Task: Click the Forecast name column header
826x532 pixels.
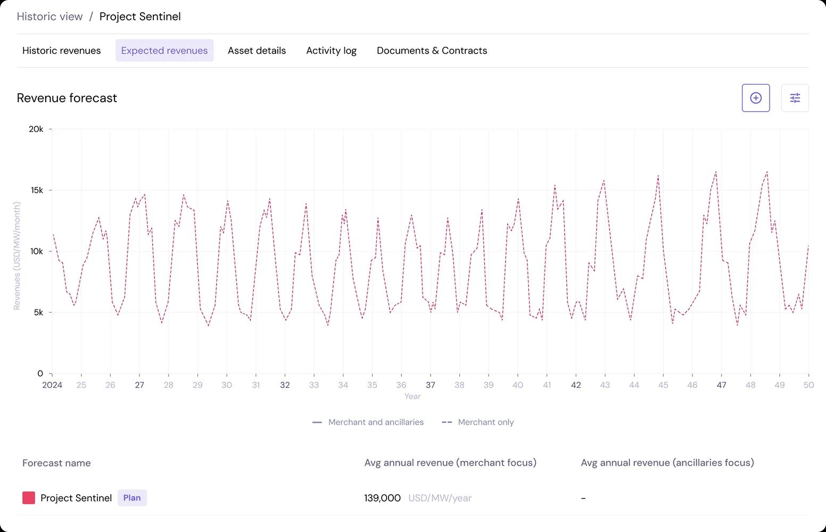Action: (x=56, y=463)
